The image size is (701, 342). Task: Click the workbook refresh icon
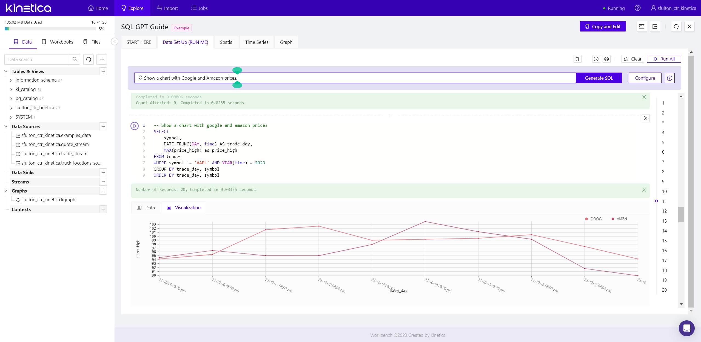click(x=676, y=27)
